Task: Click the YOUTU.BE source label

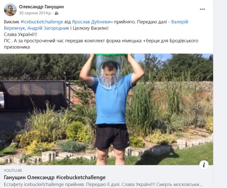Action: tap(13, 171)
